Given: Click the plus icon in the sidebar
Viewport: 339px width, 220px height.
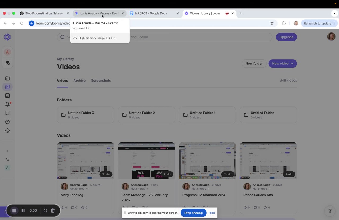Looking at the screenshot, I should click(x=7, y=151).
